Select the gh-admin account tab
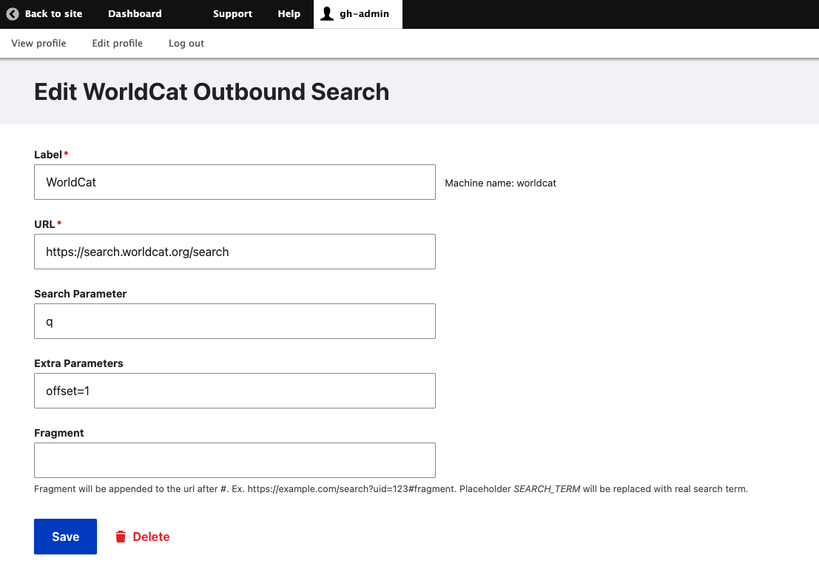The width and height of the screenshot is (819, 575). [x=358, y=14]
